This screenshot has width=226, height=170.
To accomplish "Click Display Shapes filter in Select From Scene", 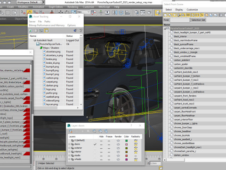I will (170, 15).
